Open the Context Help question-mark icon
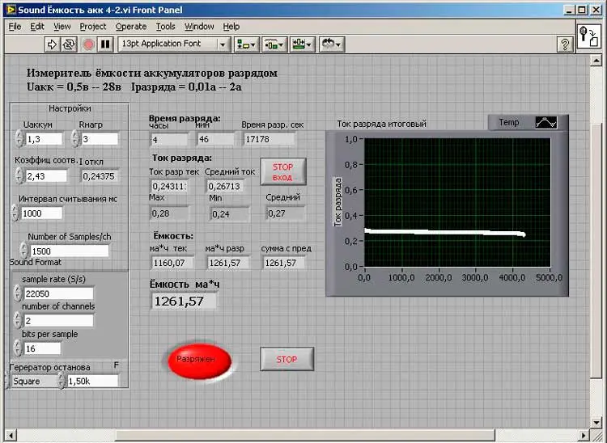Viewport: 607px width, 443px height. [566, 44]
